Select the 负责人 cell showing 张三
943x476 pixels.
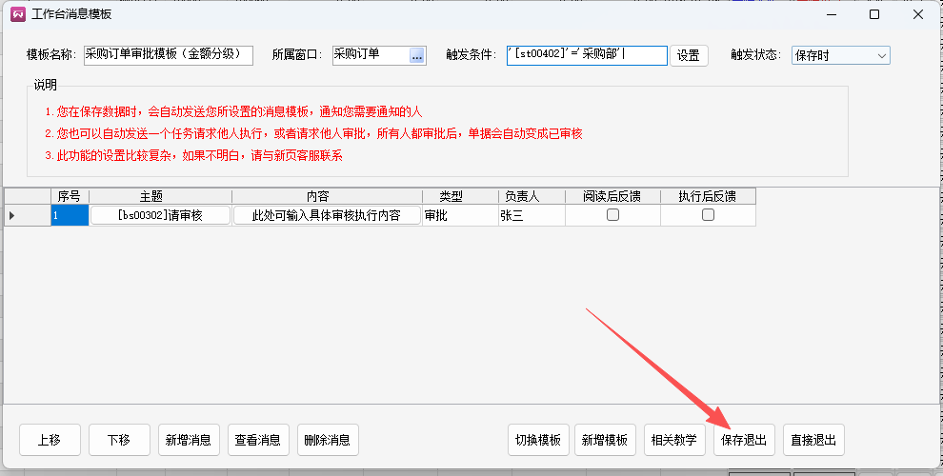(531, 216)
